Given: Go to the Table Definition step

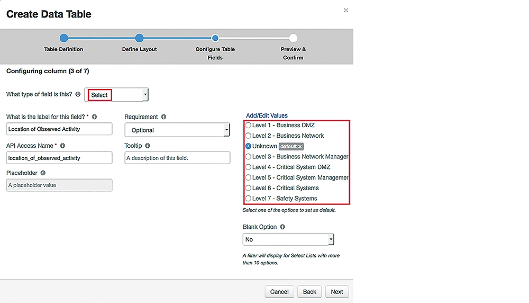Looking at the screenshot, I should tap(64, 38).
